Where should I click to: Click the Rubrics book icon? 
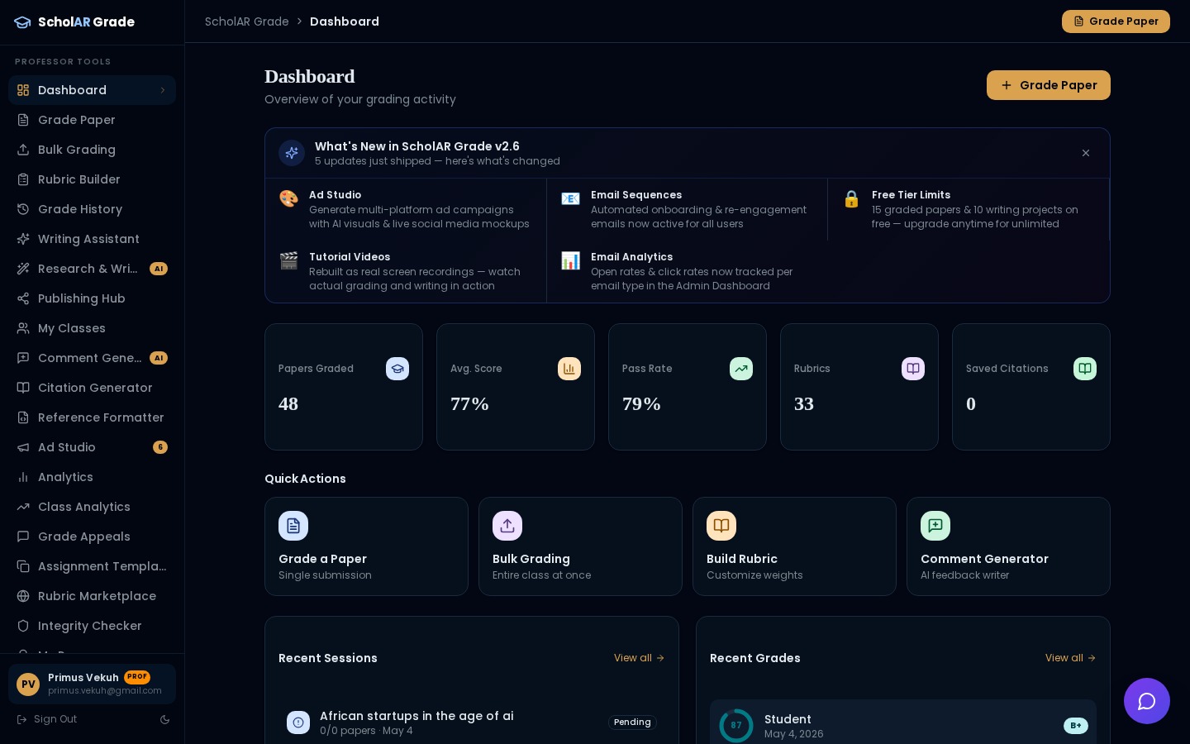tap(913, 369)
